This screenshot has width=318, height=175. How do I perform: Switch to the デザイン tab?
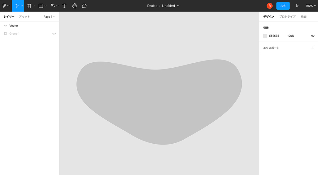268,17
